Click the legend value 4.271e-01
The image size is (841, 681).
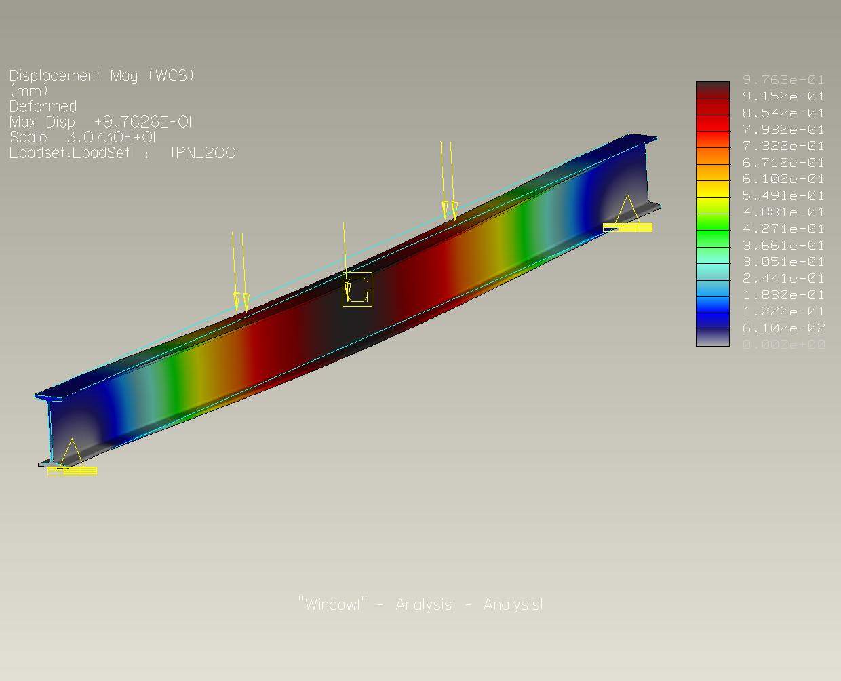pos(784,229)
